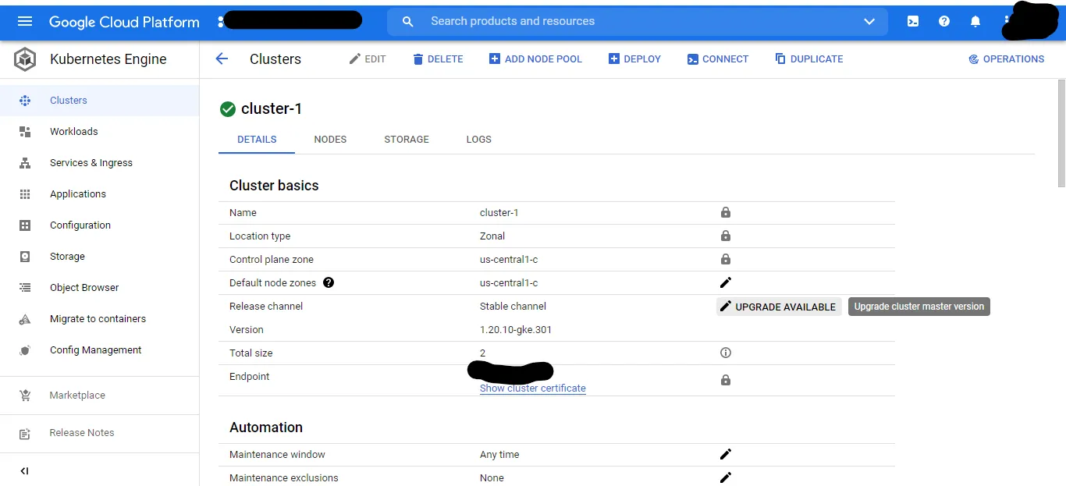Click the lock icon in the Endpoint row
This screenshot has height=486, width=1066.
tap(726, 380)
